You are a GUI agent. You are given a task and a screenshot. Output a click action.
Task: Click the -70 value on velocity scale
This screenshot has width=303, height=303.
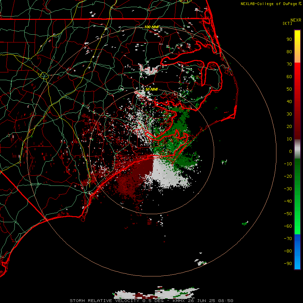(x=288, y=239)
